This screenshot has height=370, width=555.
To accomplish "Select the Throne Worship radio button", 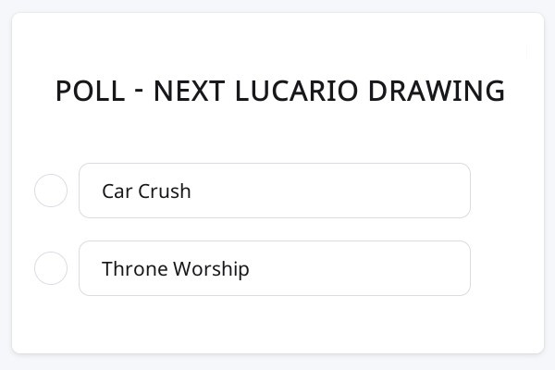I will pyautogui.click(x=51, y=268).
